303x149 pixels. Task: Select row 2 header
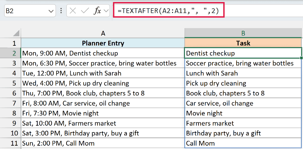coord(11,53)
